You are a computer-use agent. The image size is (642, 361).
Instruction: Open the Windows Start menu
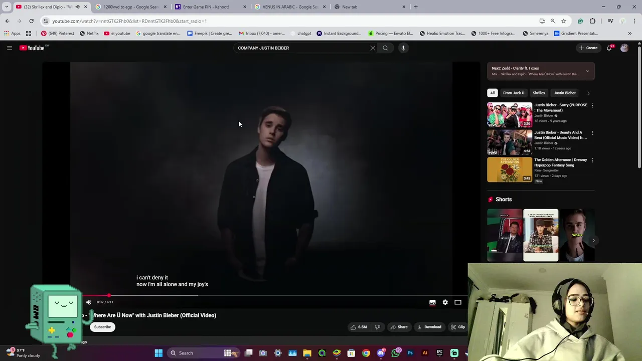point(158,353)
